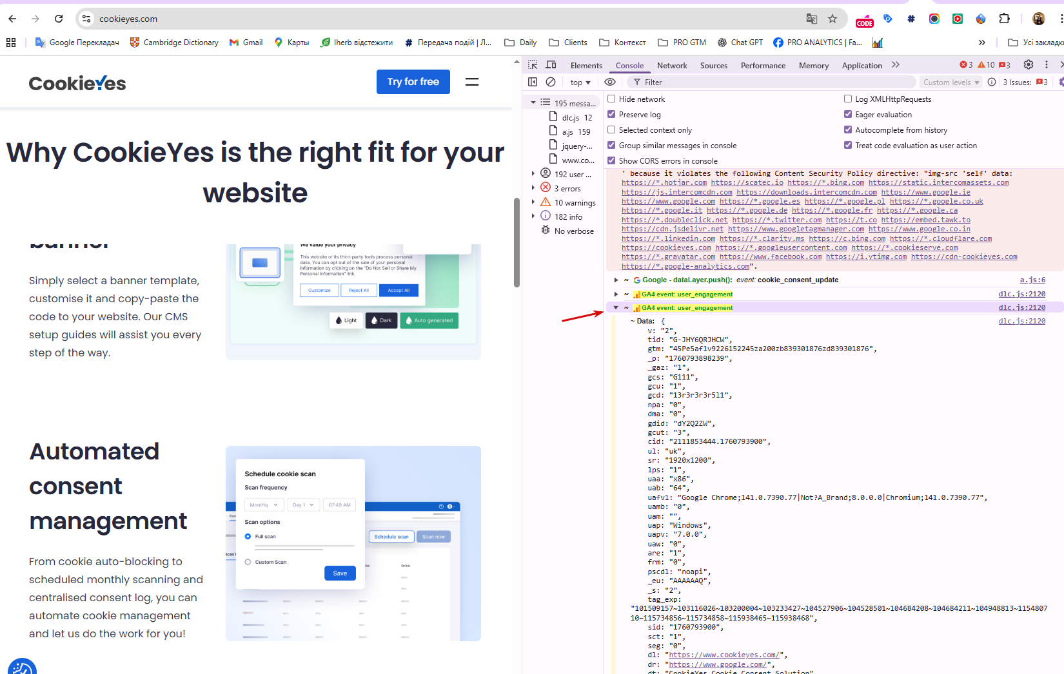Expand the 3 errors group

533,188
